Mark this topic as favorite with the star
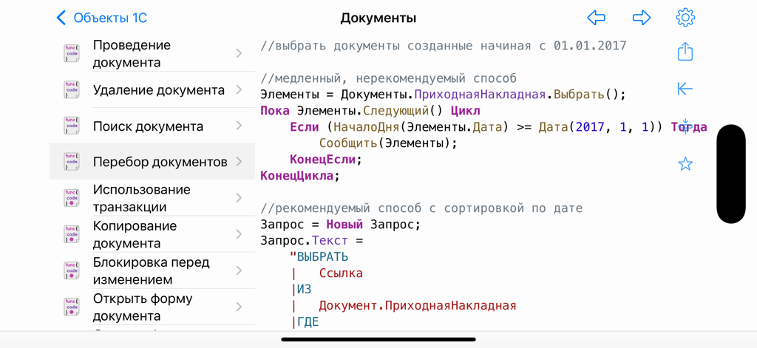757x348 pixels. tap(685, 164)
